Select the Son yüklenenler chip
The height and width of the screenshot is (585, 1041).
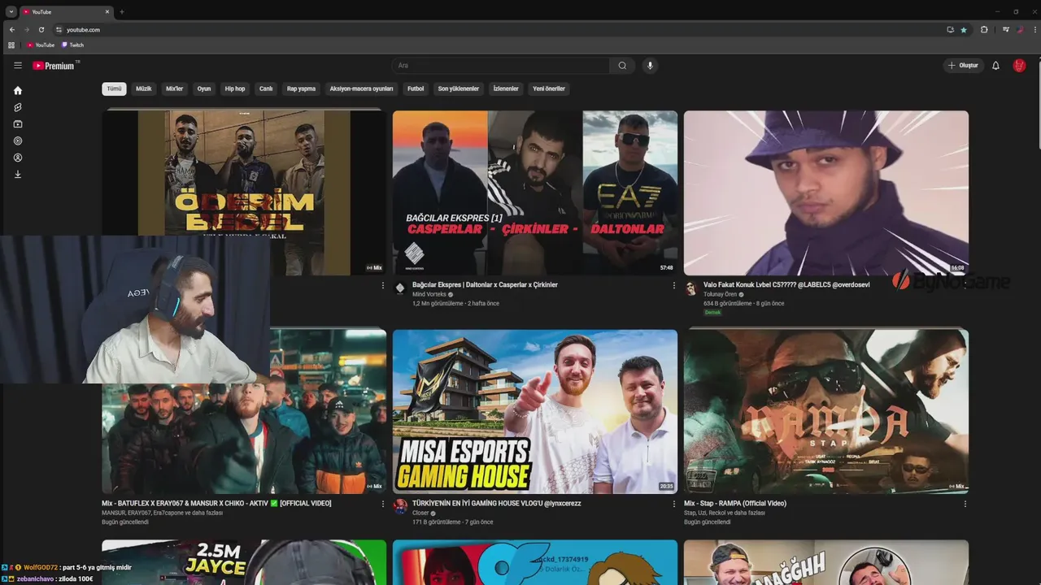[x=459, y=89]
